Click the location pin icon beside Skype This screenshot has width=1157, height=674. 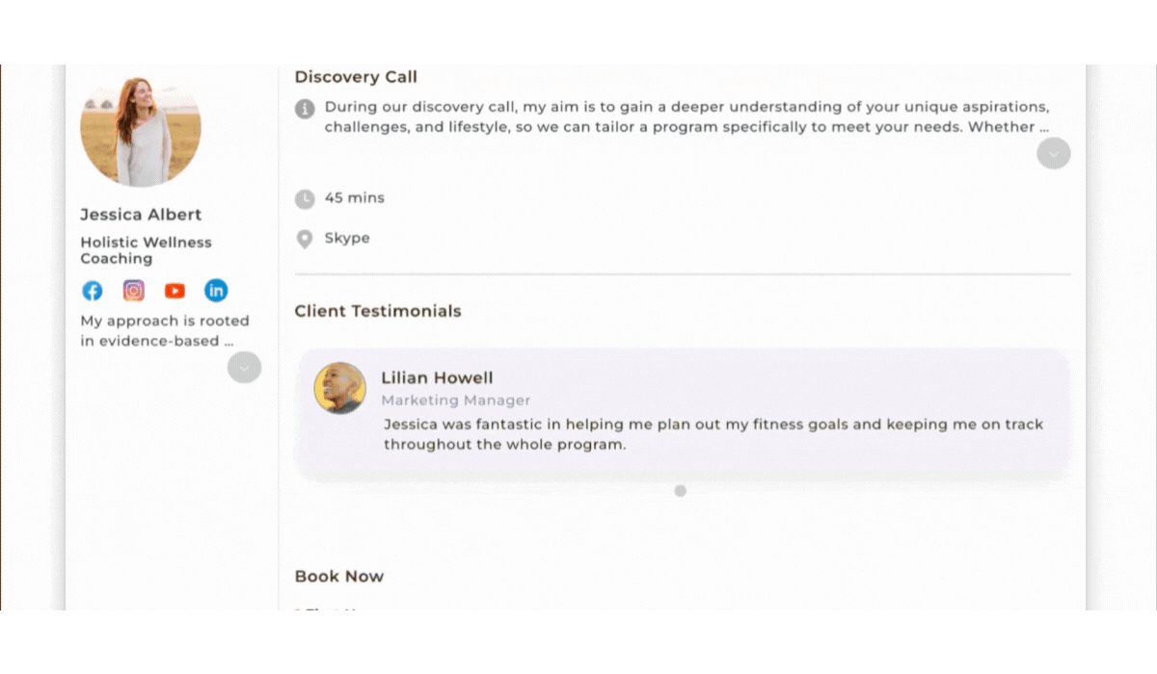(x=305, y=240)
